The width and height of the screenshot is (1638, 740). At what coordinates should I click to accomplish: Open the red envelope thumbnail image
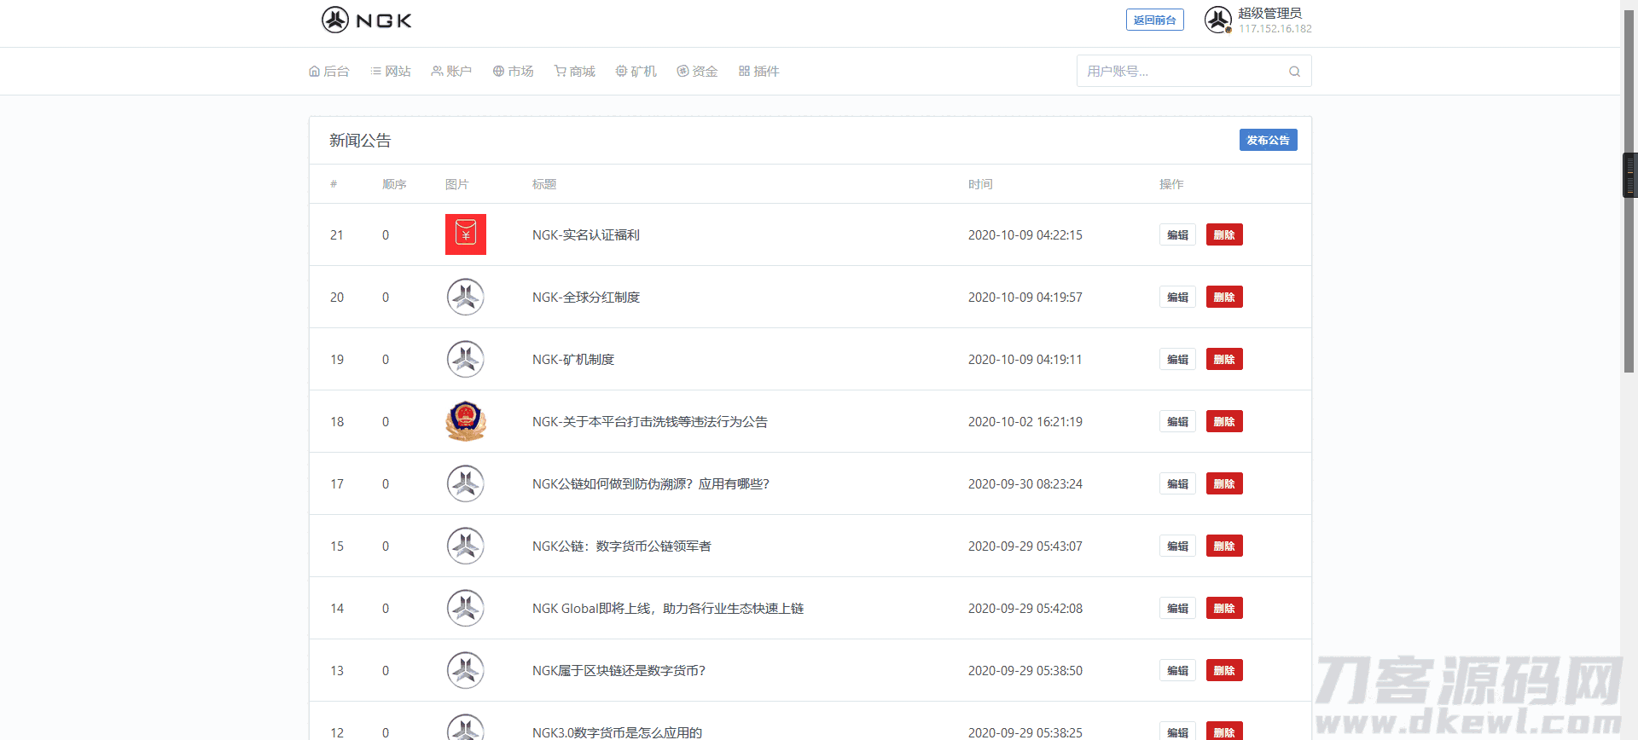click(x=465, y=234)
